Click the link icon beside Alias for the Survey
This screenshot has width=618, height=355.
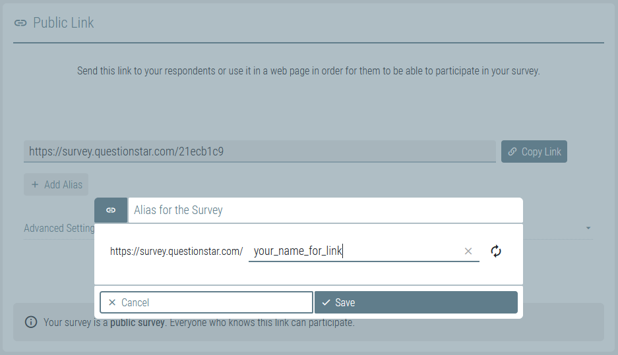click(x=111, y=210)
